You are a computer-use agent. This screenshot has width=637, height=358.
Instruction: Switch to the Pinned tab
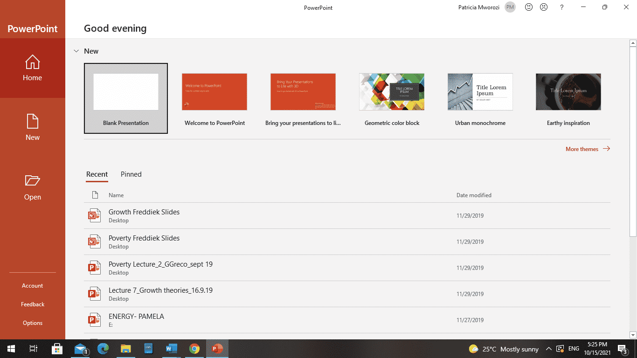pyautogui.click(x=131, y=174)
